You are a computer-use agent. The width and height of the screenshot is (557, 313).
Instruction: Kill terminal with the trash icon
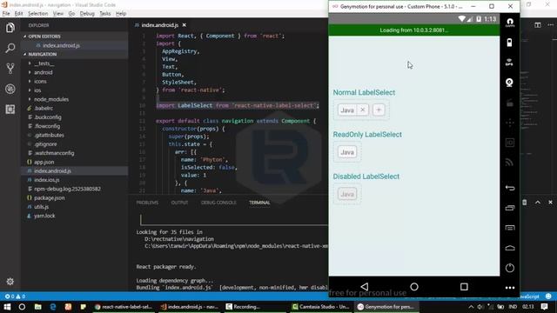pyautogui.click(x=524, y=203)
